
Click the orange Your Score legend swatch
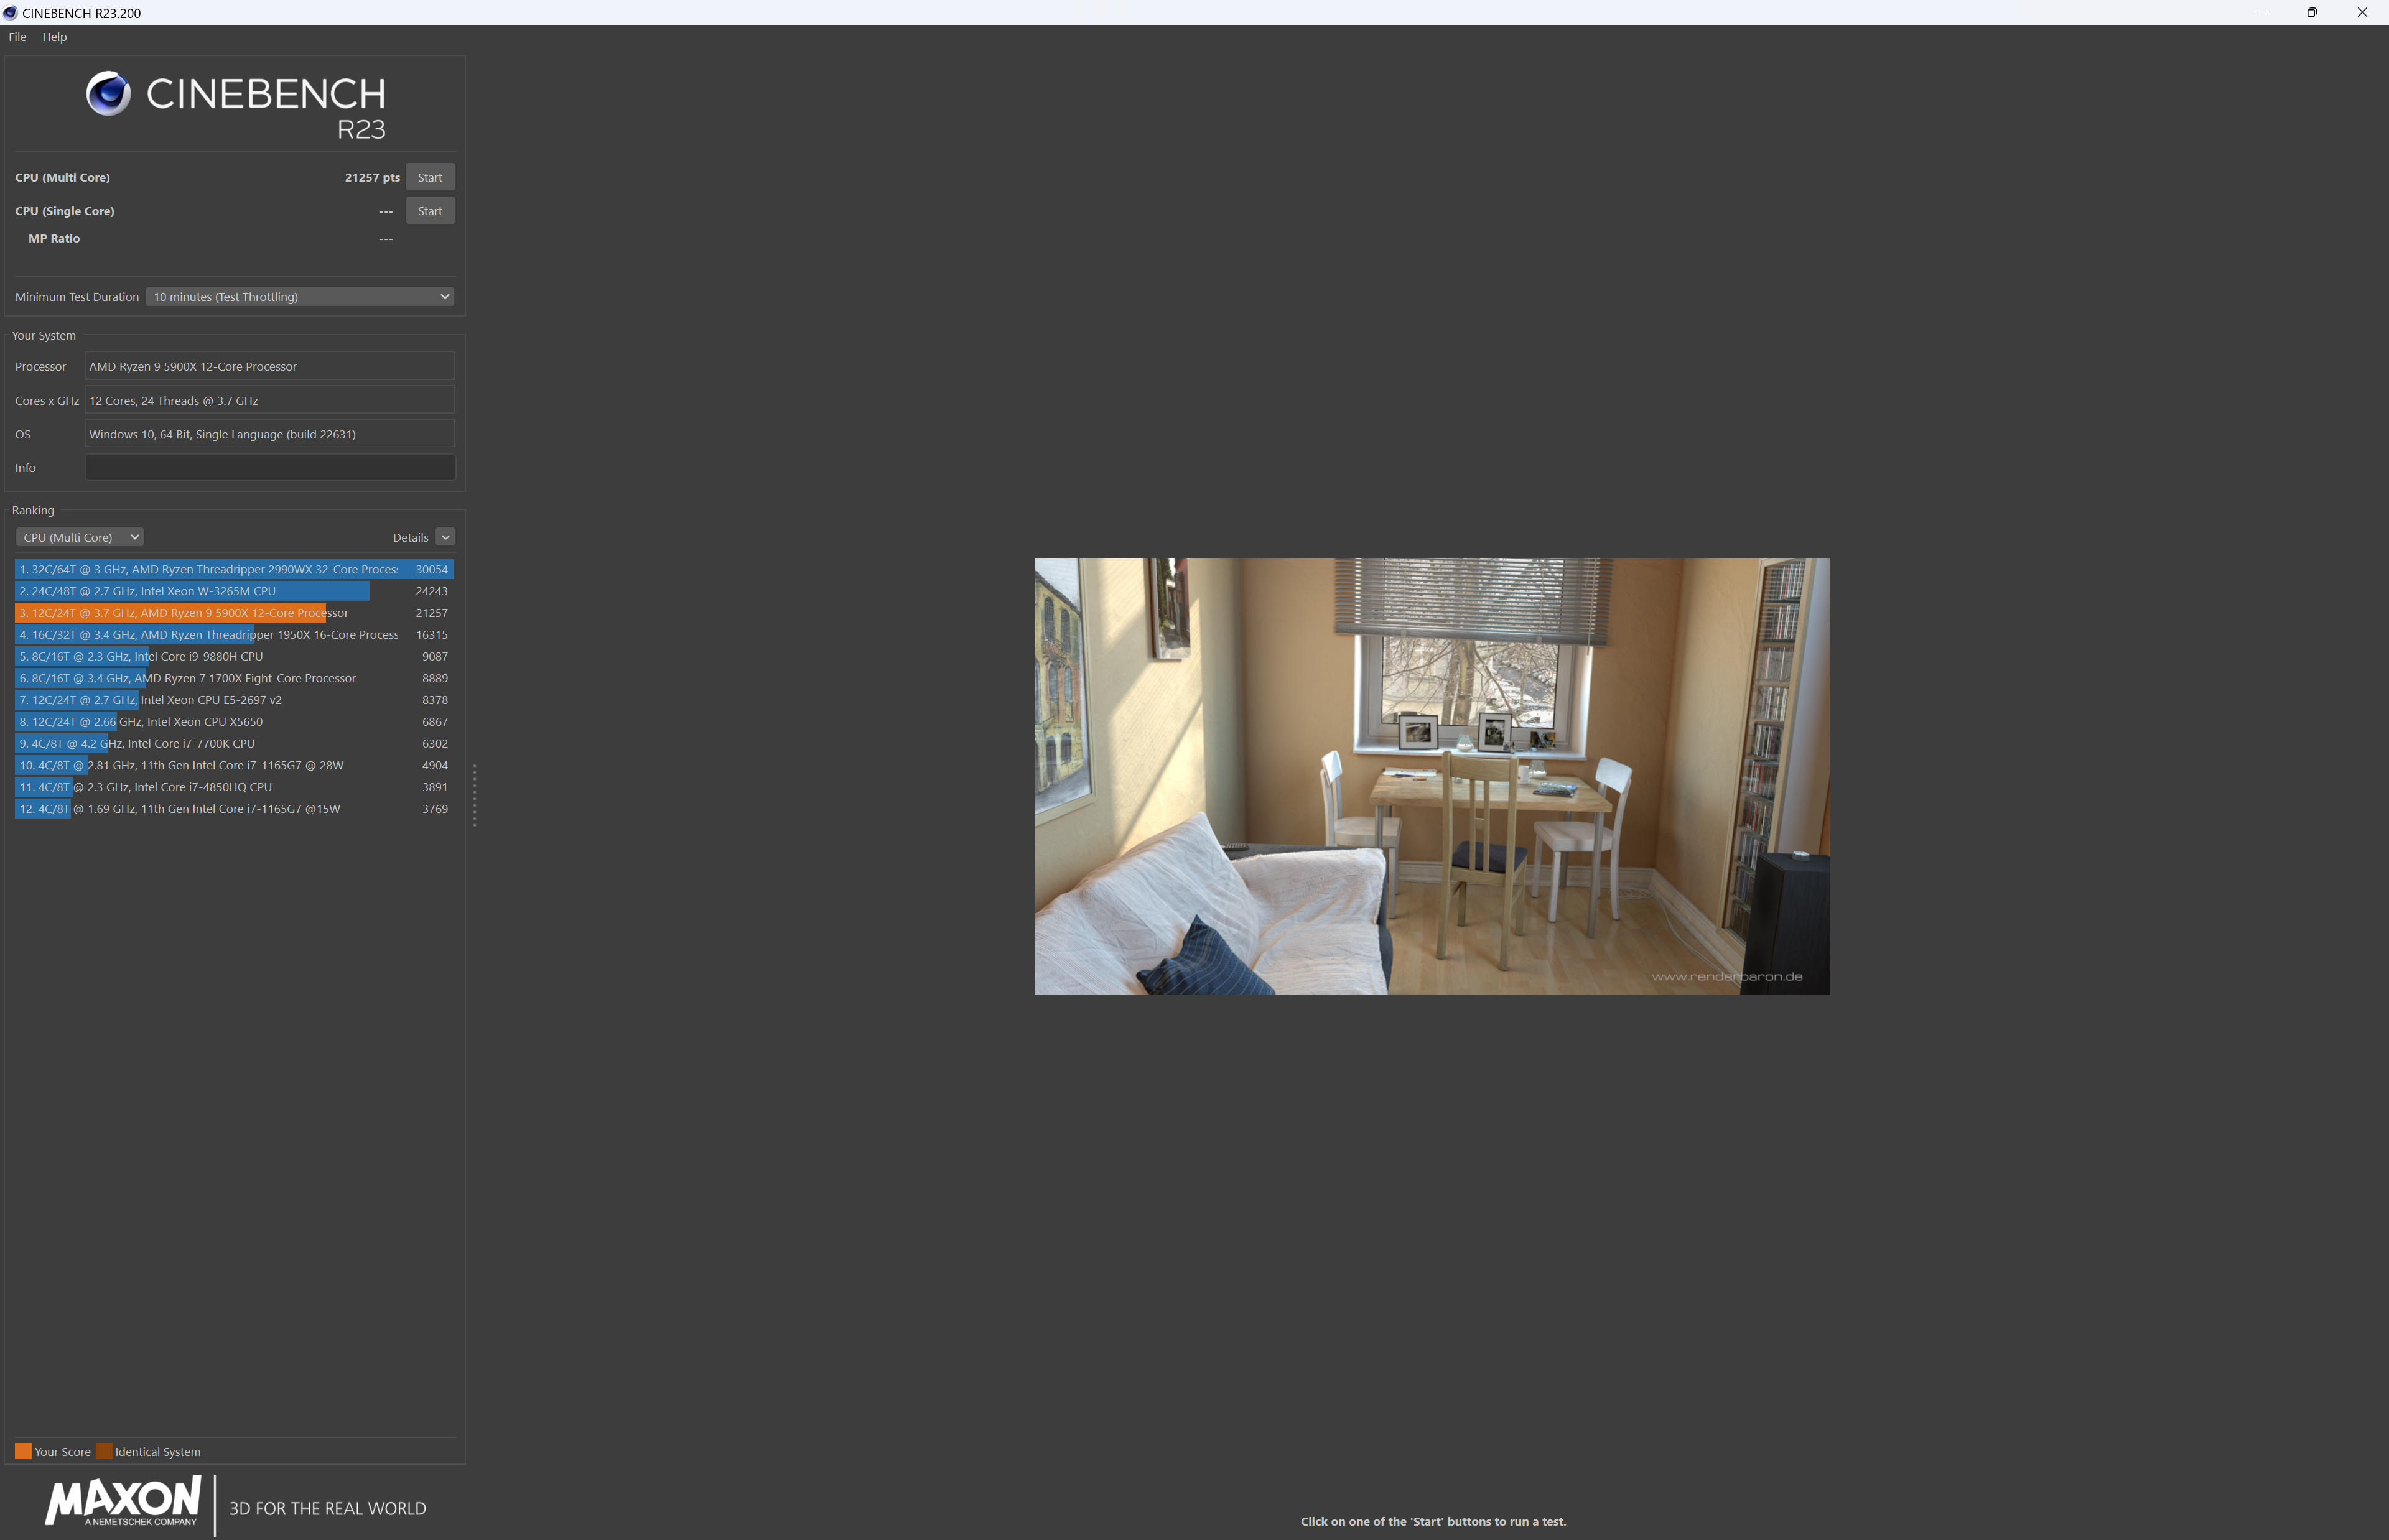click(23, 1451)
